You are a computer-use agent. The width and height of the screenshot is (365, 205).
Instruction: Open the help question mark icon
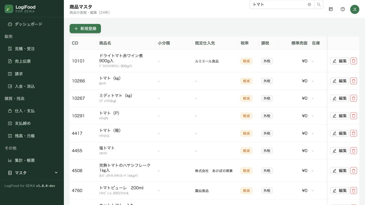(343, 9)
